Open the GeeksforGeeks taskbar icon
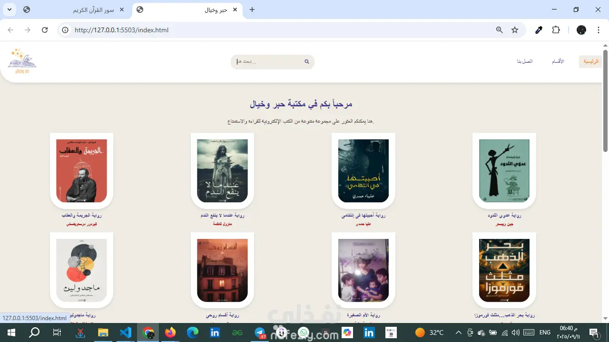The height and width of the screenshot is (342, 609). pos(237,332)
